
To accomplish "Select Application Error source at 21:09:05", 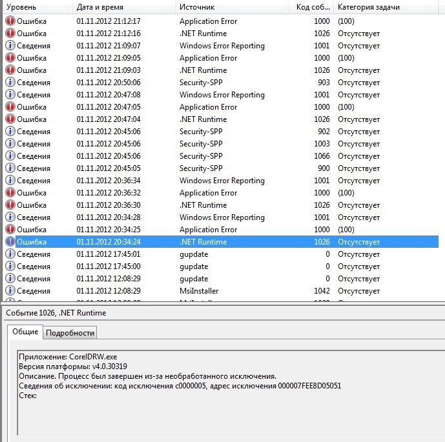I will pyautogui.click(x=208, y=58).
